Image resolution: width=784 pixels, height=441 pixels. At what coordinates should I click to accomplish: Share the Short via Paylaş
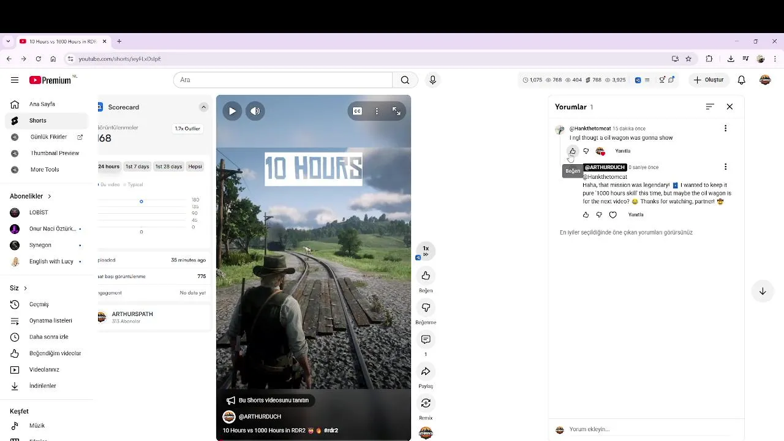(x=426, y=371)
